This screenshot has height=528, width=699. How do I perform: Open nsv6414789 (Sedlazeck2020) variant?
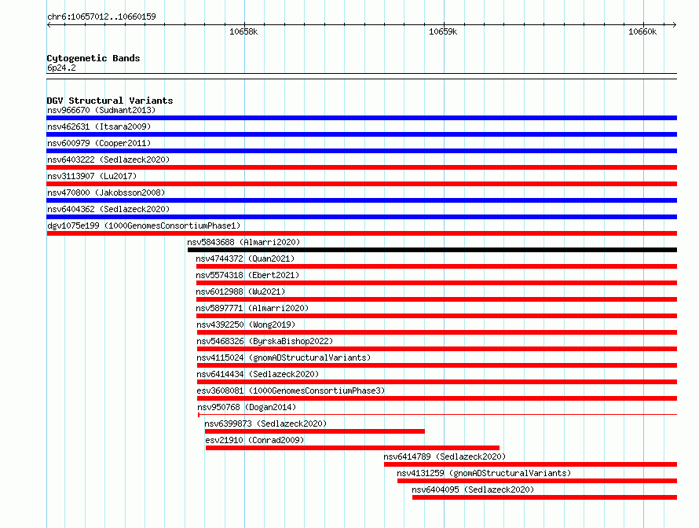point(445,456)
